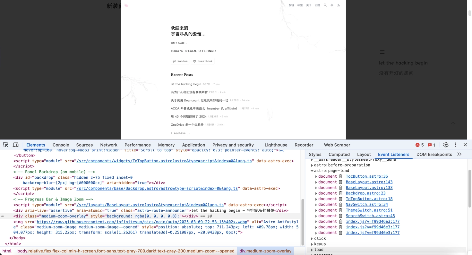The image size is (472, 255).
Task: Select the html breadcrumb element
Action: pos(7,251)
